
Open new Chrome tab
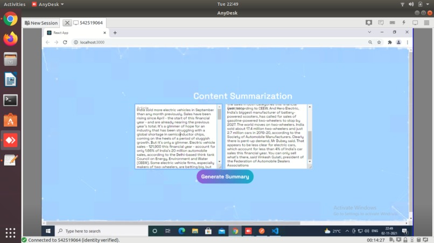click(115, 33)
